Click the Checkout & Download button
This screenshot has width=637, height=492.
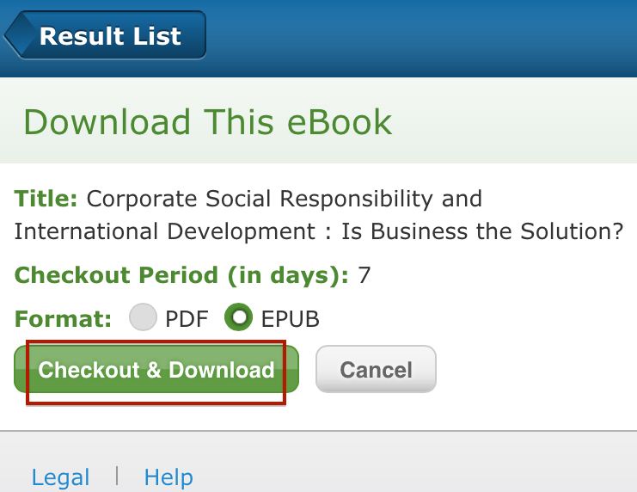click(156, 369)
